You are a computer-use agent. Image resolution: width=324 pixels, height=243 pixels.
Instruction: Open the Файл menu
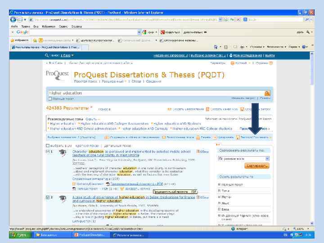pyautogui.click(x=14, y=27)
